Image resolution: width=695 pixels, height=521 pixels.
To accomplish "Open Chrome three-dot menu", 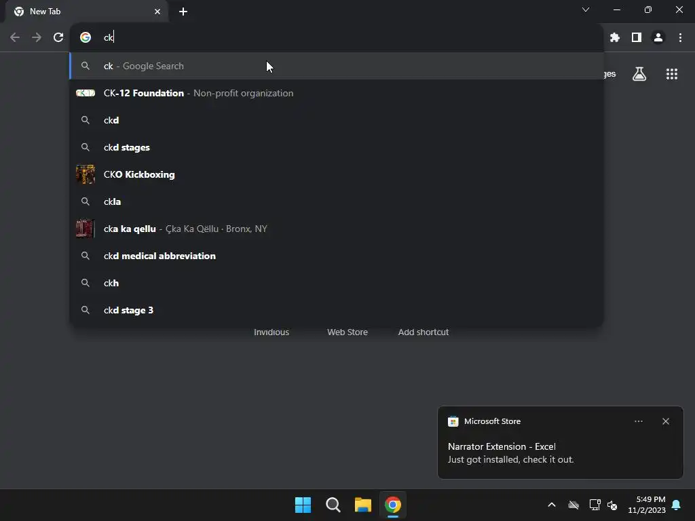I will pyautogui.click(x=680, y=38).
